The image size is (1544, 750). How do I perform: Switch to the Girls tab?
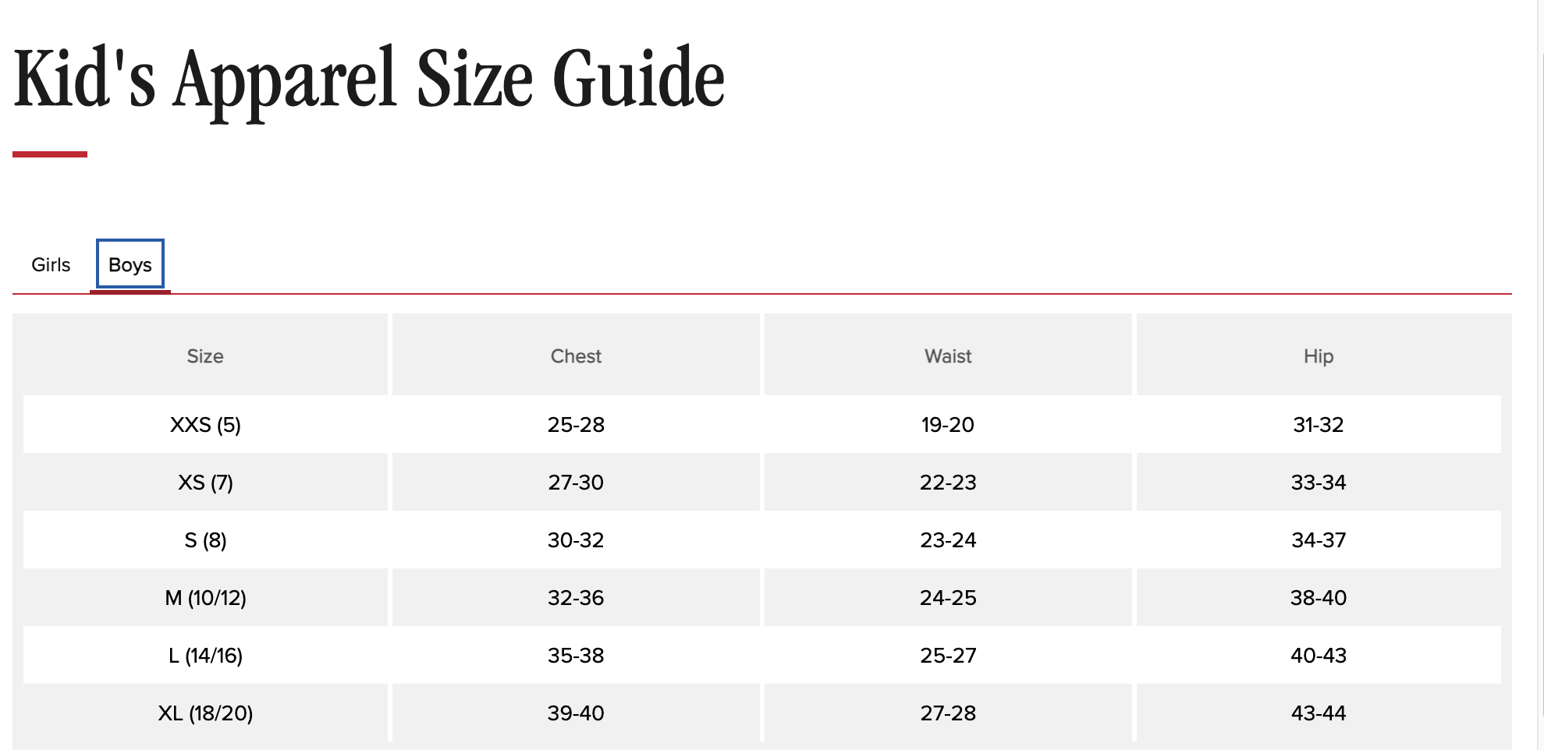point(51,265)
